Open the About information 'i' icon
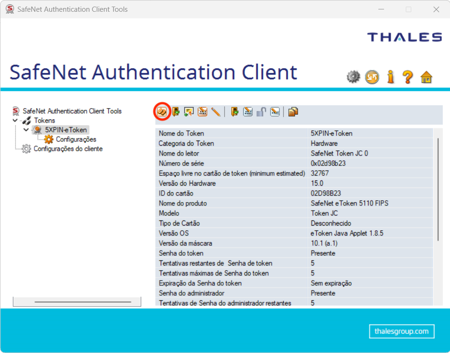Image resolution: width=450 pixels, height=353 pixels. point(390,77)
